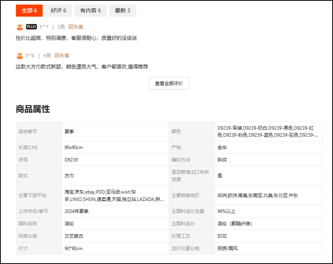Click the 2024年夏季 value
333x264 pixels.
point(76,211)
